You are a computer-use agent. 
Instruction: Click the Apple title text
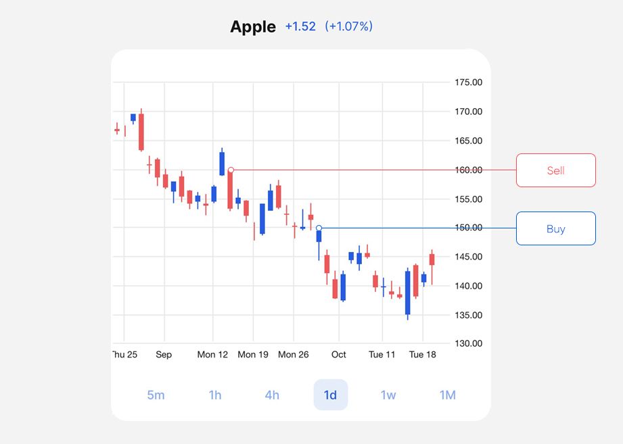(253, 27)
